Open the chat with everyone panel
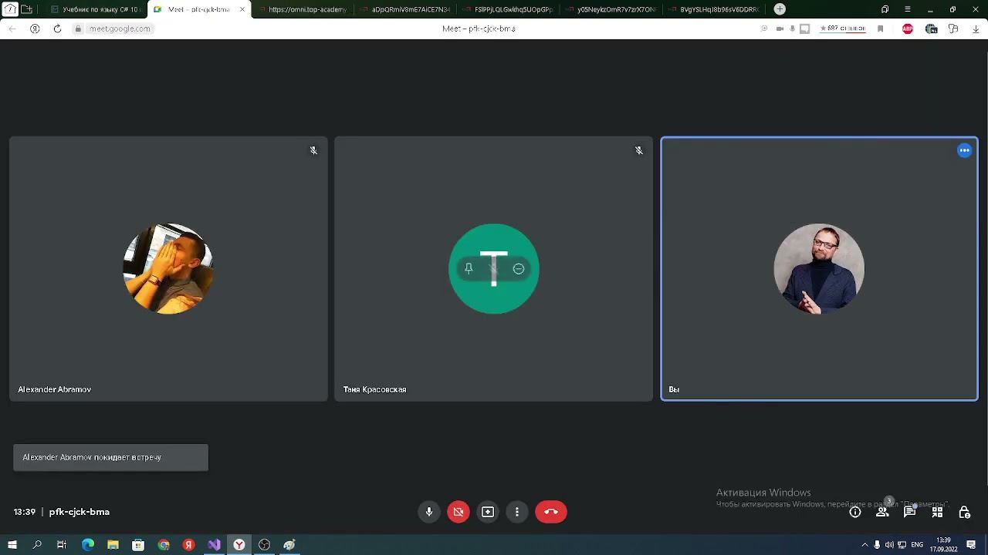The image size is (988, 555). point(910,512)
